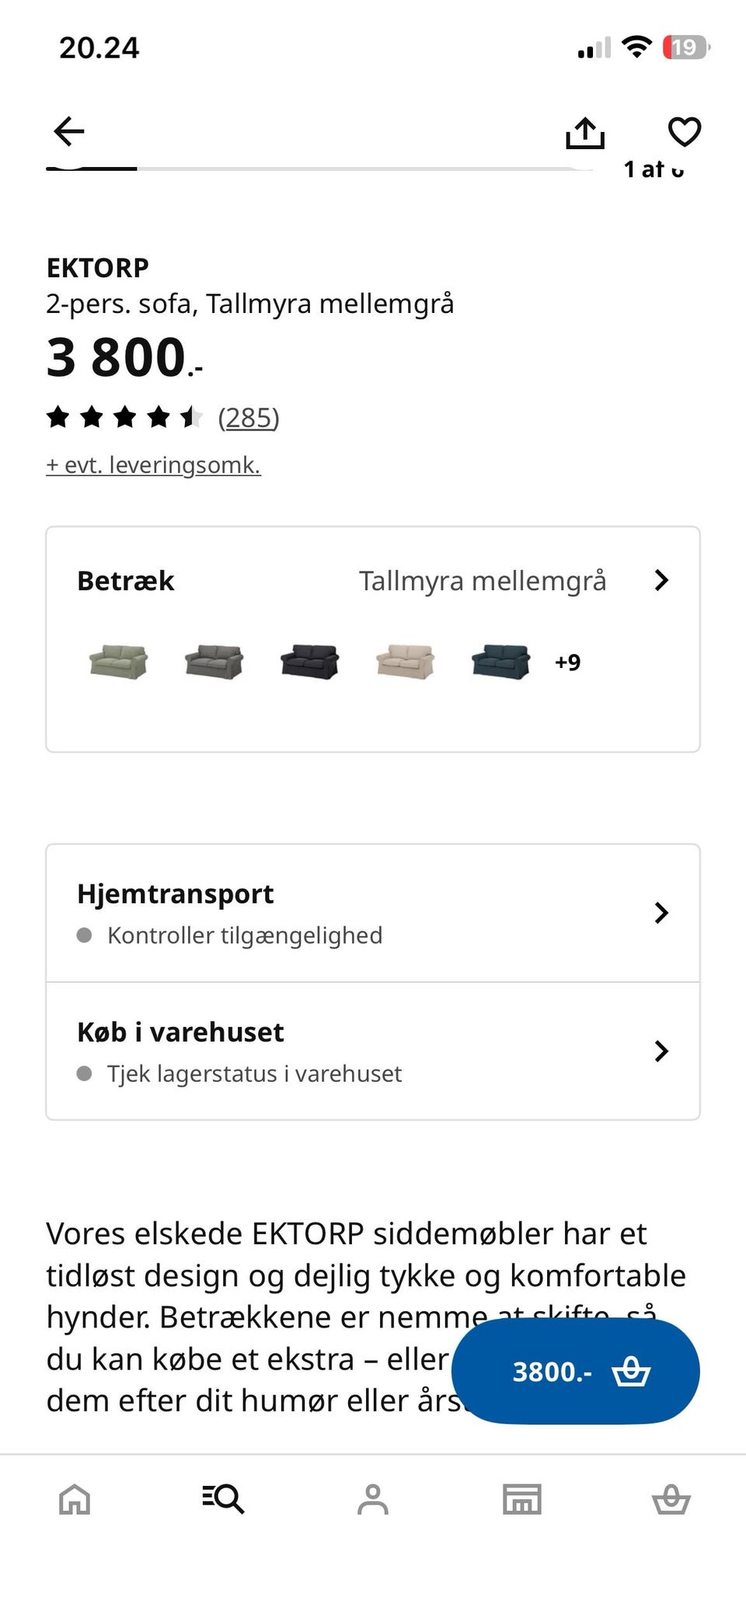Select the medium grey sofa cover
The image size is (746, 1614).
pyautogui.click(x=214, y=662)
